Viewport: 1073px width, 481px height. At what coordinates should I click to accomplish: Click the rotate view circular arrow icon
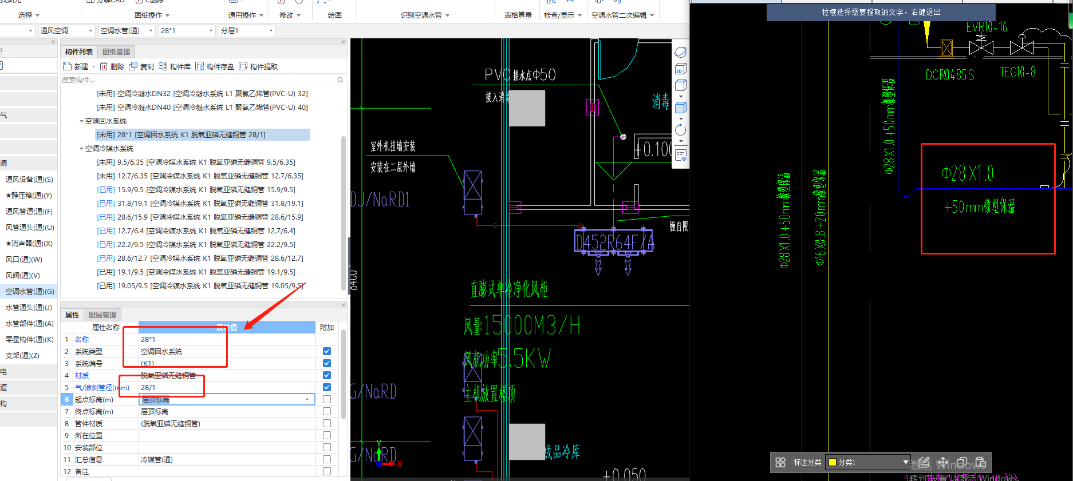pos(681,129)
